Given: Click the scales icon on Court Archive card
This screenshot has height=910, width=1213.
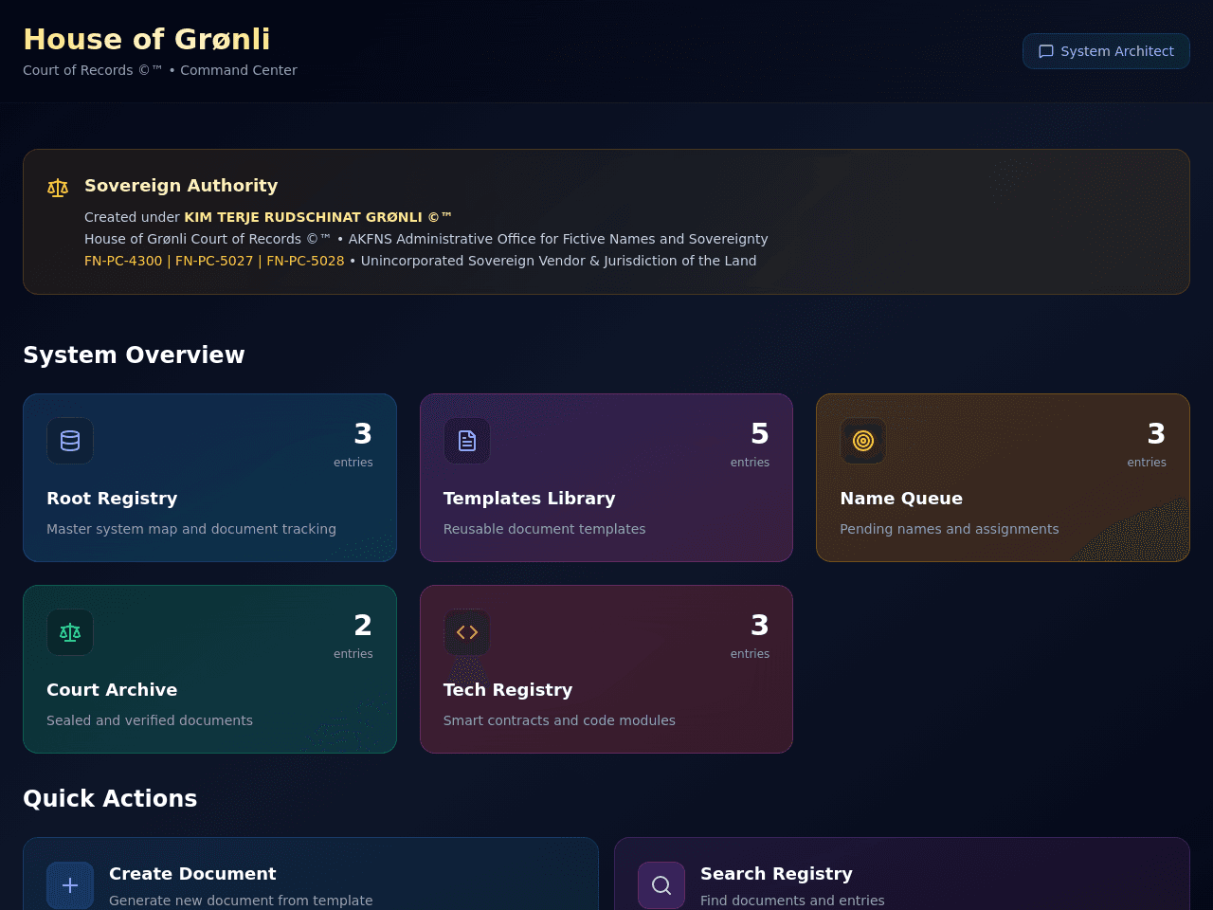Looking at the screenshot, I should coord(70,632).
